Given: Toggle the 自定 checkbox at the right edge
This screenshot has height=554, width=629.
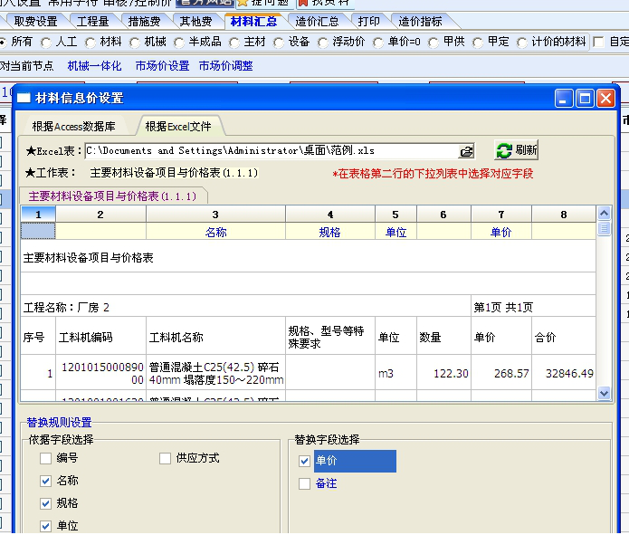Looking at the screenshot, I should click(x=598, y=42).
